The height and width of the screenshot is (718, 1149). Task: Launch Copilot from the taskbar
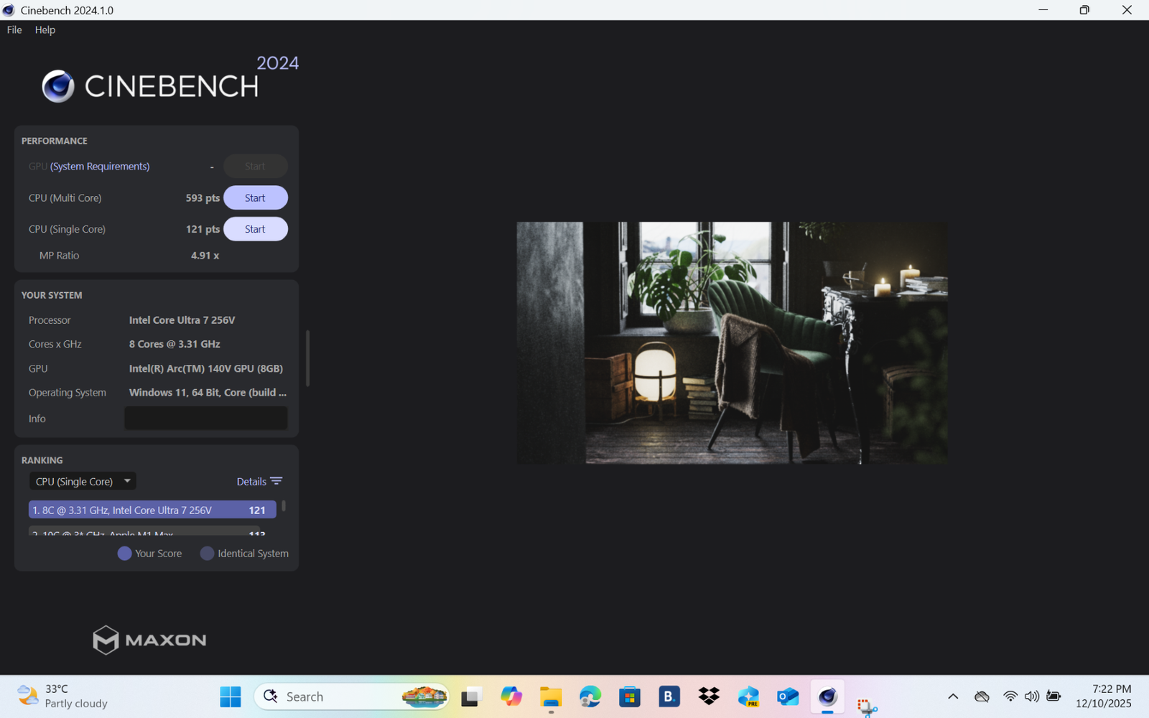pyautogui.click(x=511, y=696)
